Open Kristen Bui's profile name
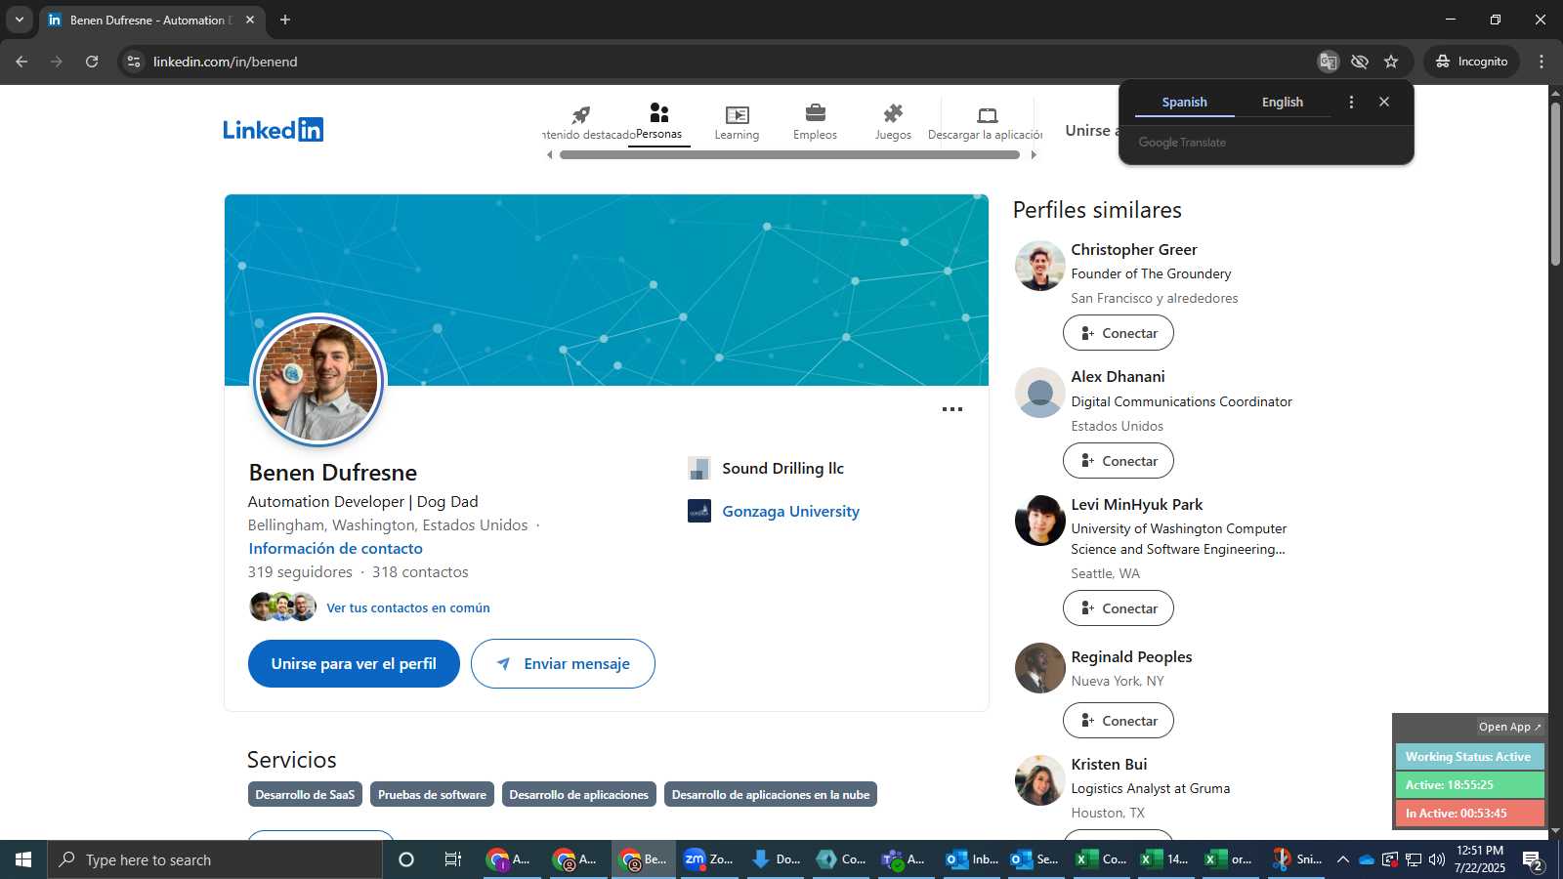Image resolution: width=1563 pixels, height=879 pixels. pyautogui.click(x=1109, y=765)
